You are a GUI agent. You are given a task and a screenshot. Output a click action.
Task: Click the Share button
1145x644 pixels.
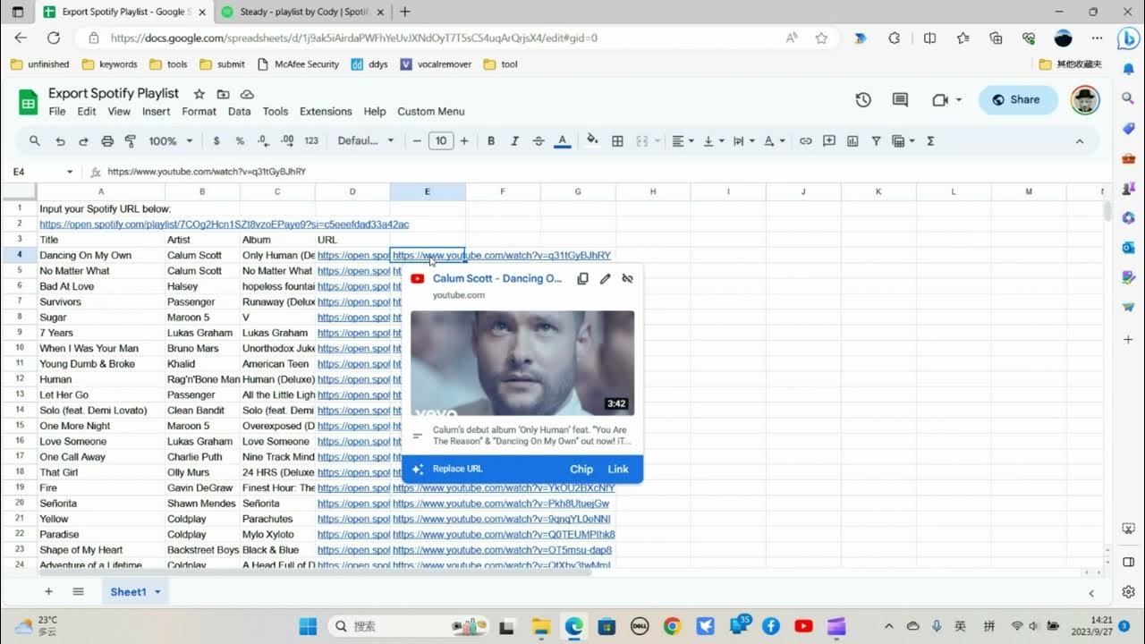(1018, 100)
